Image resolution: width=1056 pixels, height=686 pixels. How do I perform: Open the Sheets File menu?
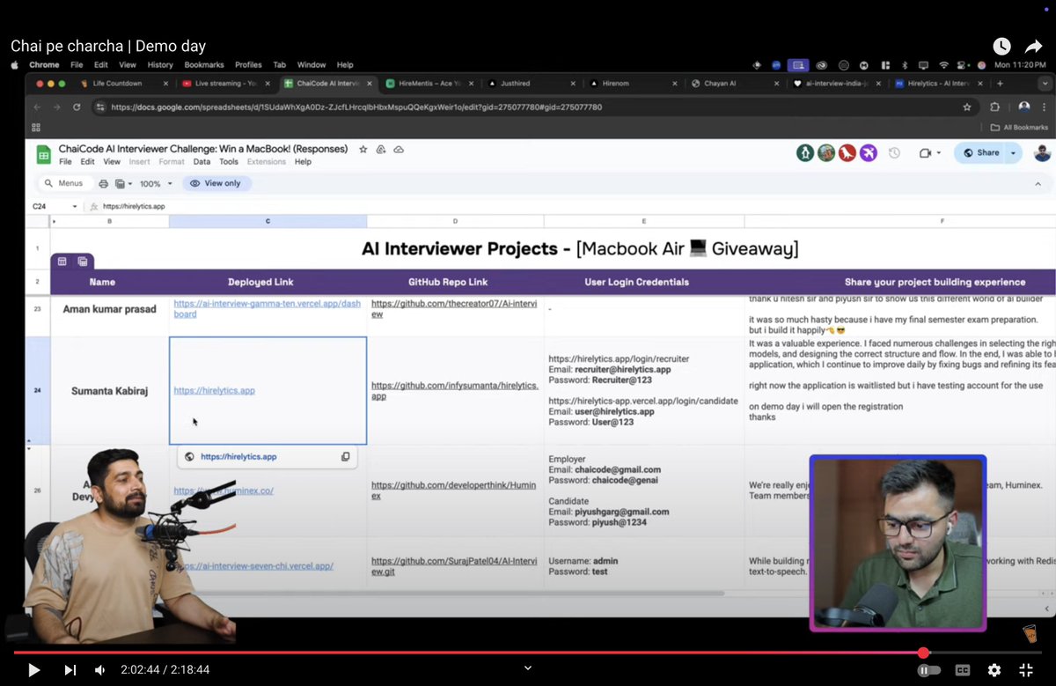(x=65, y=162)
